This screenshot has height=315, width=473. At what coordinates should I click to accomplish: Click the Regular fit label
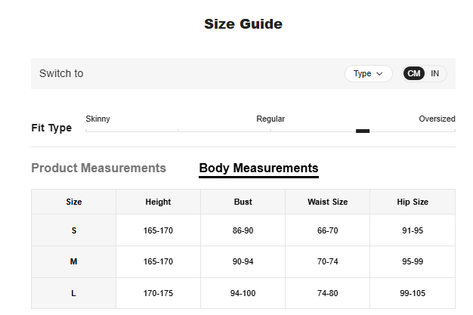271,119
